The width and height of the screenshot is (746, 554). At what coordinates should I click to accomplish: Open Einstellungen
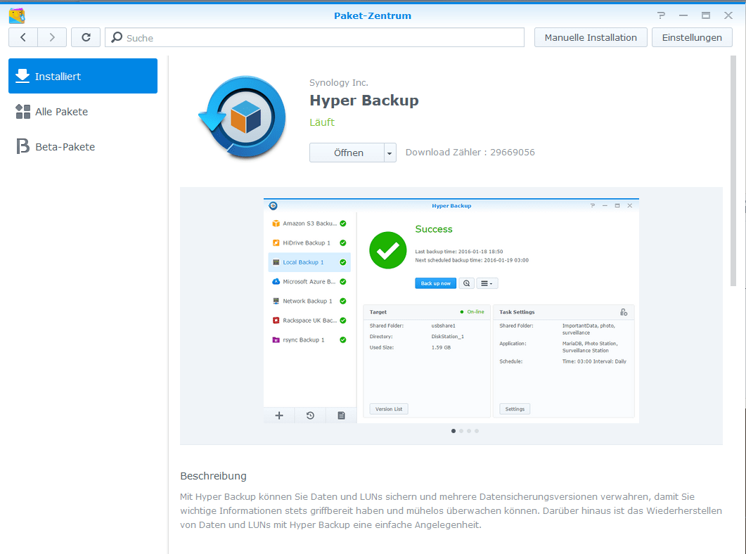tap(692, 37)
